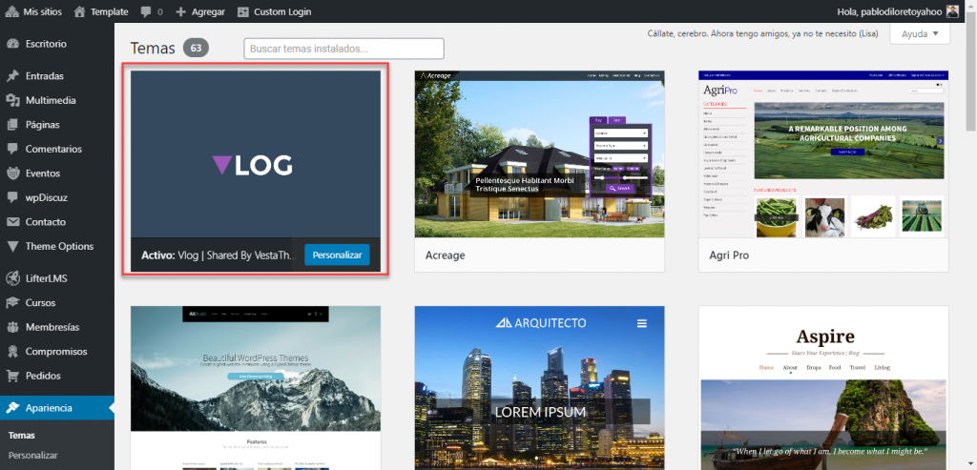Viewport: 977px width, 470px height.
Task: Click the Eventos globe icon
Action: pyautogui.click(x=12, y=174)
